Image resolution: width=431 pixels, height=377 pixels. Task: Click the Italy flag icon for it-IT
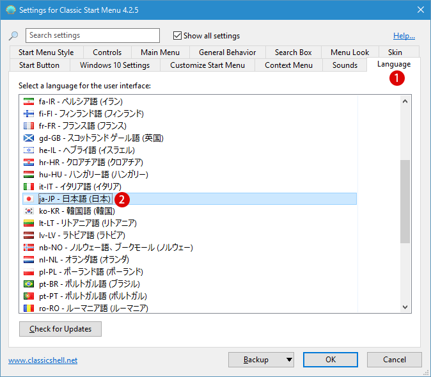click(x=29, y=186)
